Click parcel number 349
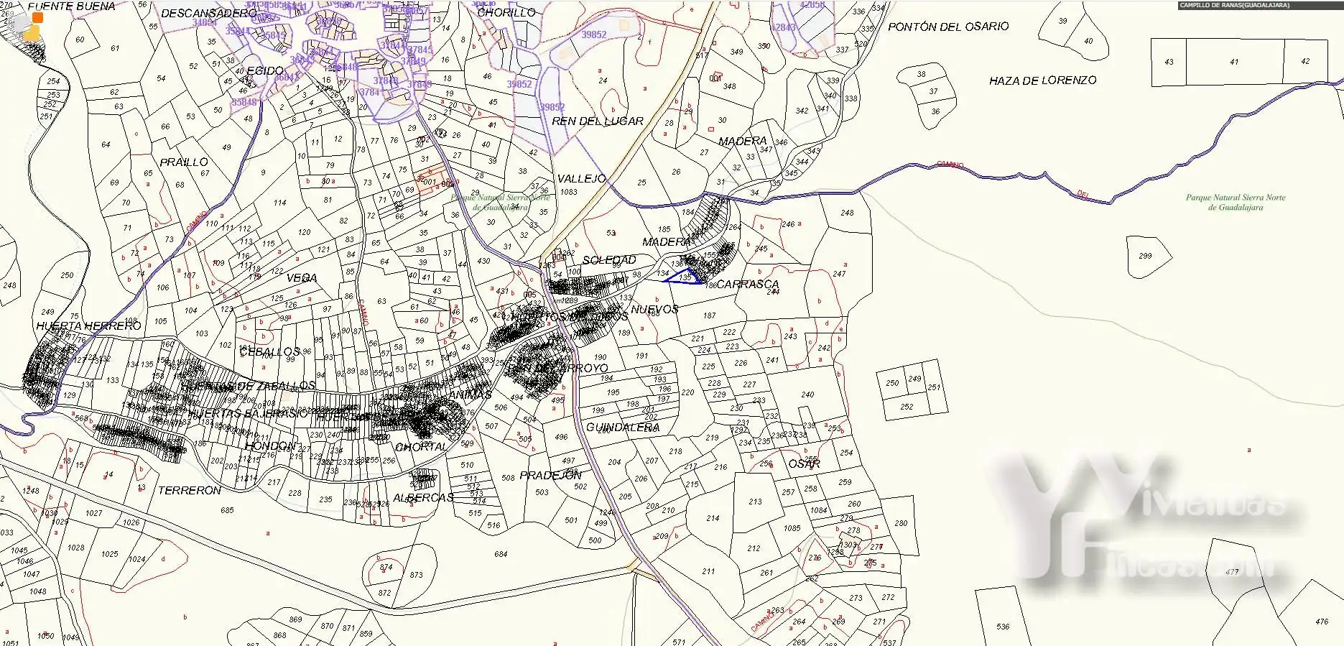The image size is (1344, 646). pyautogui.click(x=736, y=52)
